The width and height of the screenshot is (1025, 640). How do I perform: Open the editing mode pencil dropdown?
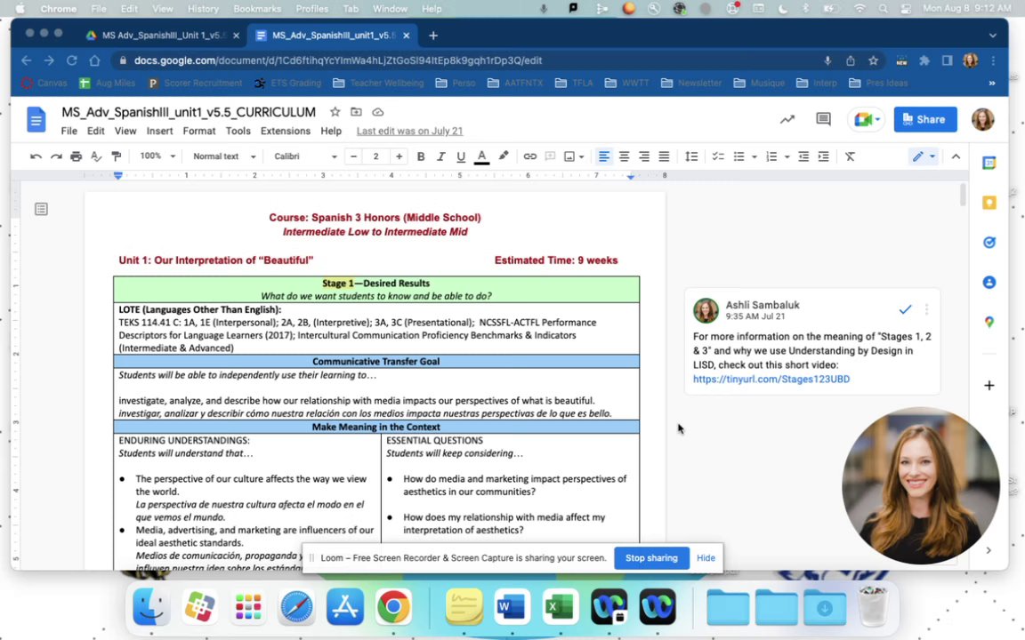pos(924,156)
